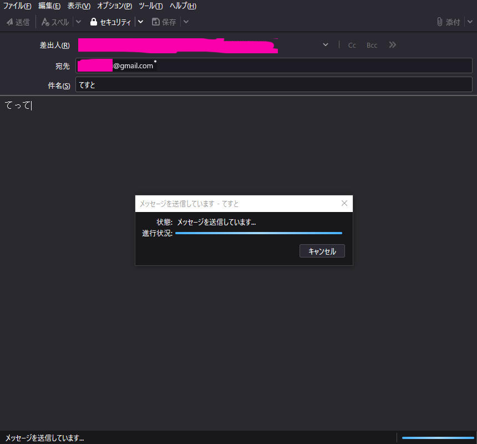Screen dimensions: 477x444
Task: Click the double chevron for more address fields
Action: coord(393,45)
